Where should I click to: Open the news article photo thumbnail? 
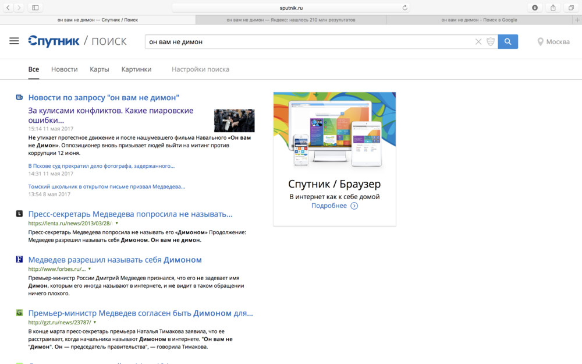tap(234, 121)
